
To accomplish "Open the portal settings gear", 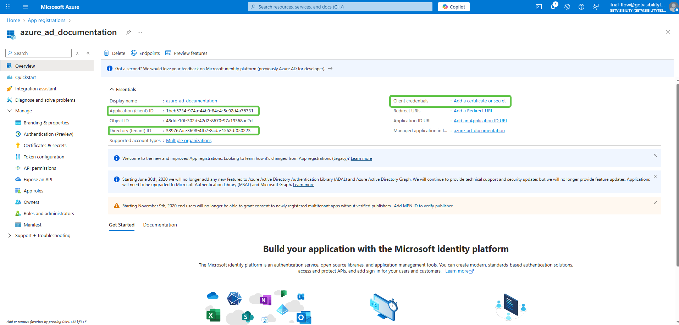I will pos(567,7).
